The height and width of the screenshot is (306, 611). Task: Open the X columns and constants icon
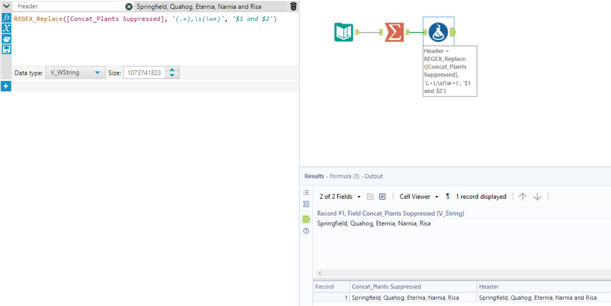tap(6, 28)
